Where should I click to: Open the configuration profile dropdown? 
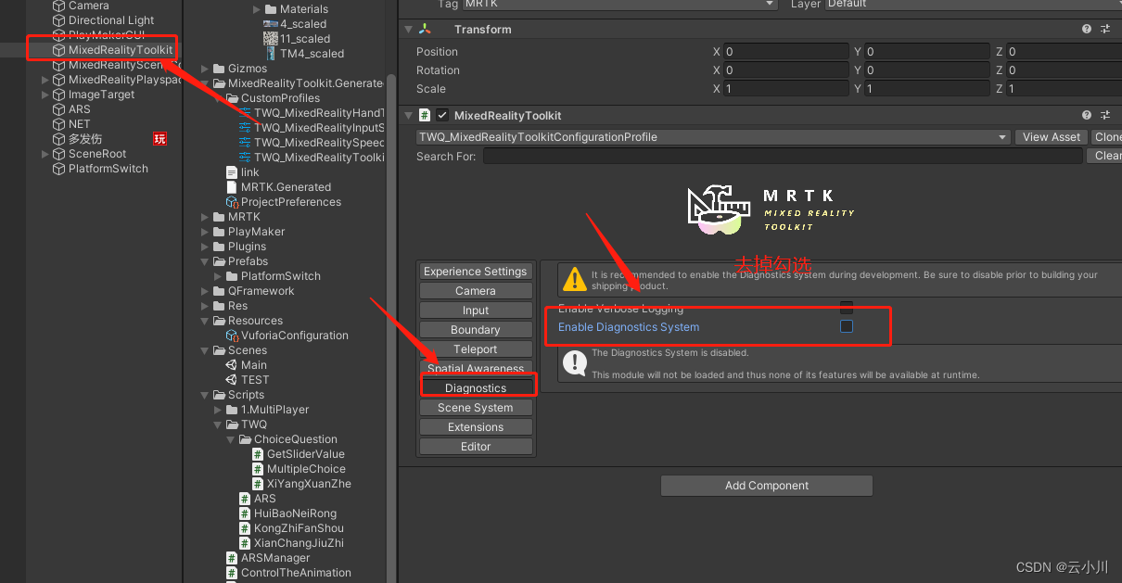pyautogui.click(x=713, y=137)
